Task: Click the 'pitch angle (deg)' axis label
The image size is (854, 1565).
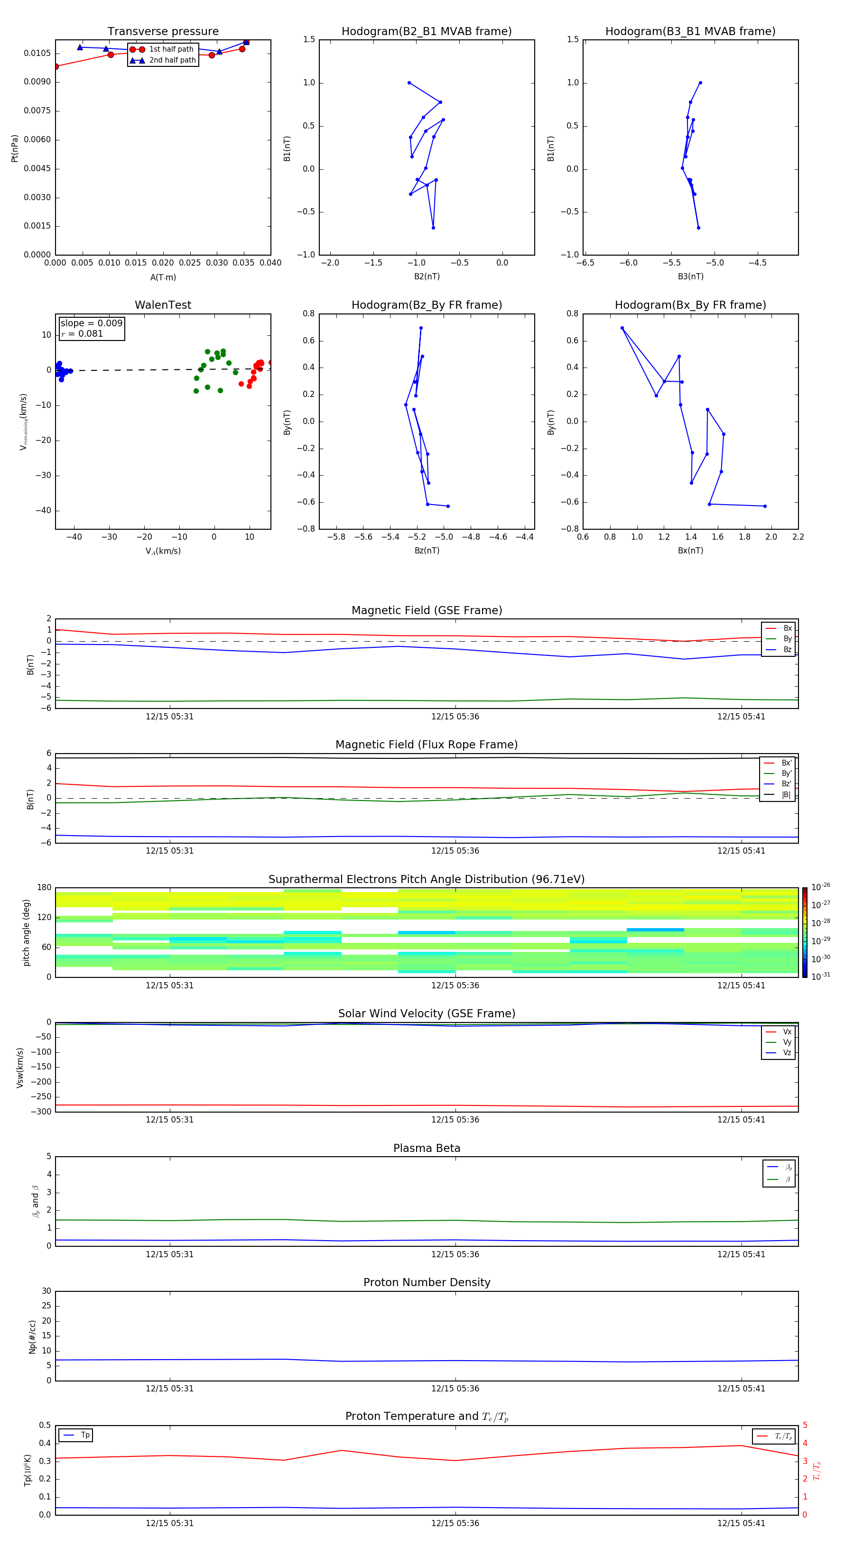Action: pyautogui.click(x=26, y=932)
